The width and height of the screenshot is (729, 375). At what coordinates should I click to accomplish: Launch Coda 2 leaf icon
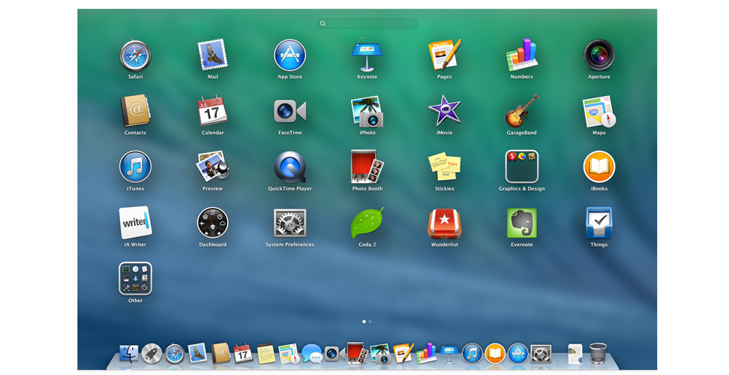(367, 223)
